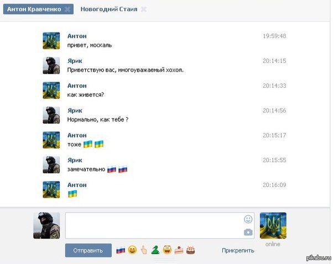Open Антон's name in first message
The image size is (334, 264).
tap(77, 36)
